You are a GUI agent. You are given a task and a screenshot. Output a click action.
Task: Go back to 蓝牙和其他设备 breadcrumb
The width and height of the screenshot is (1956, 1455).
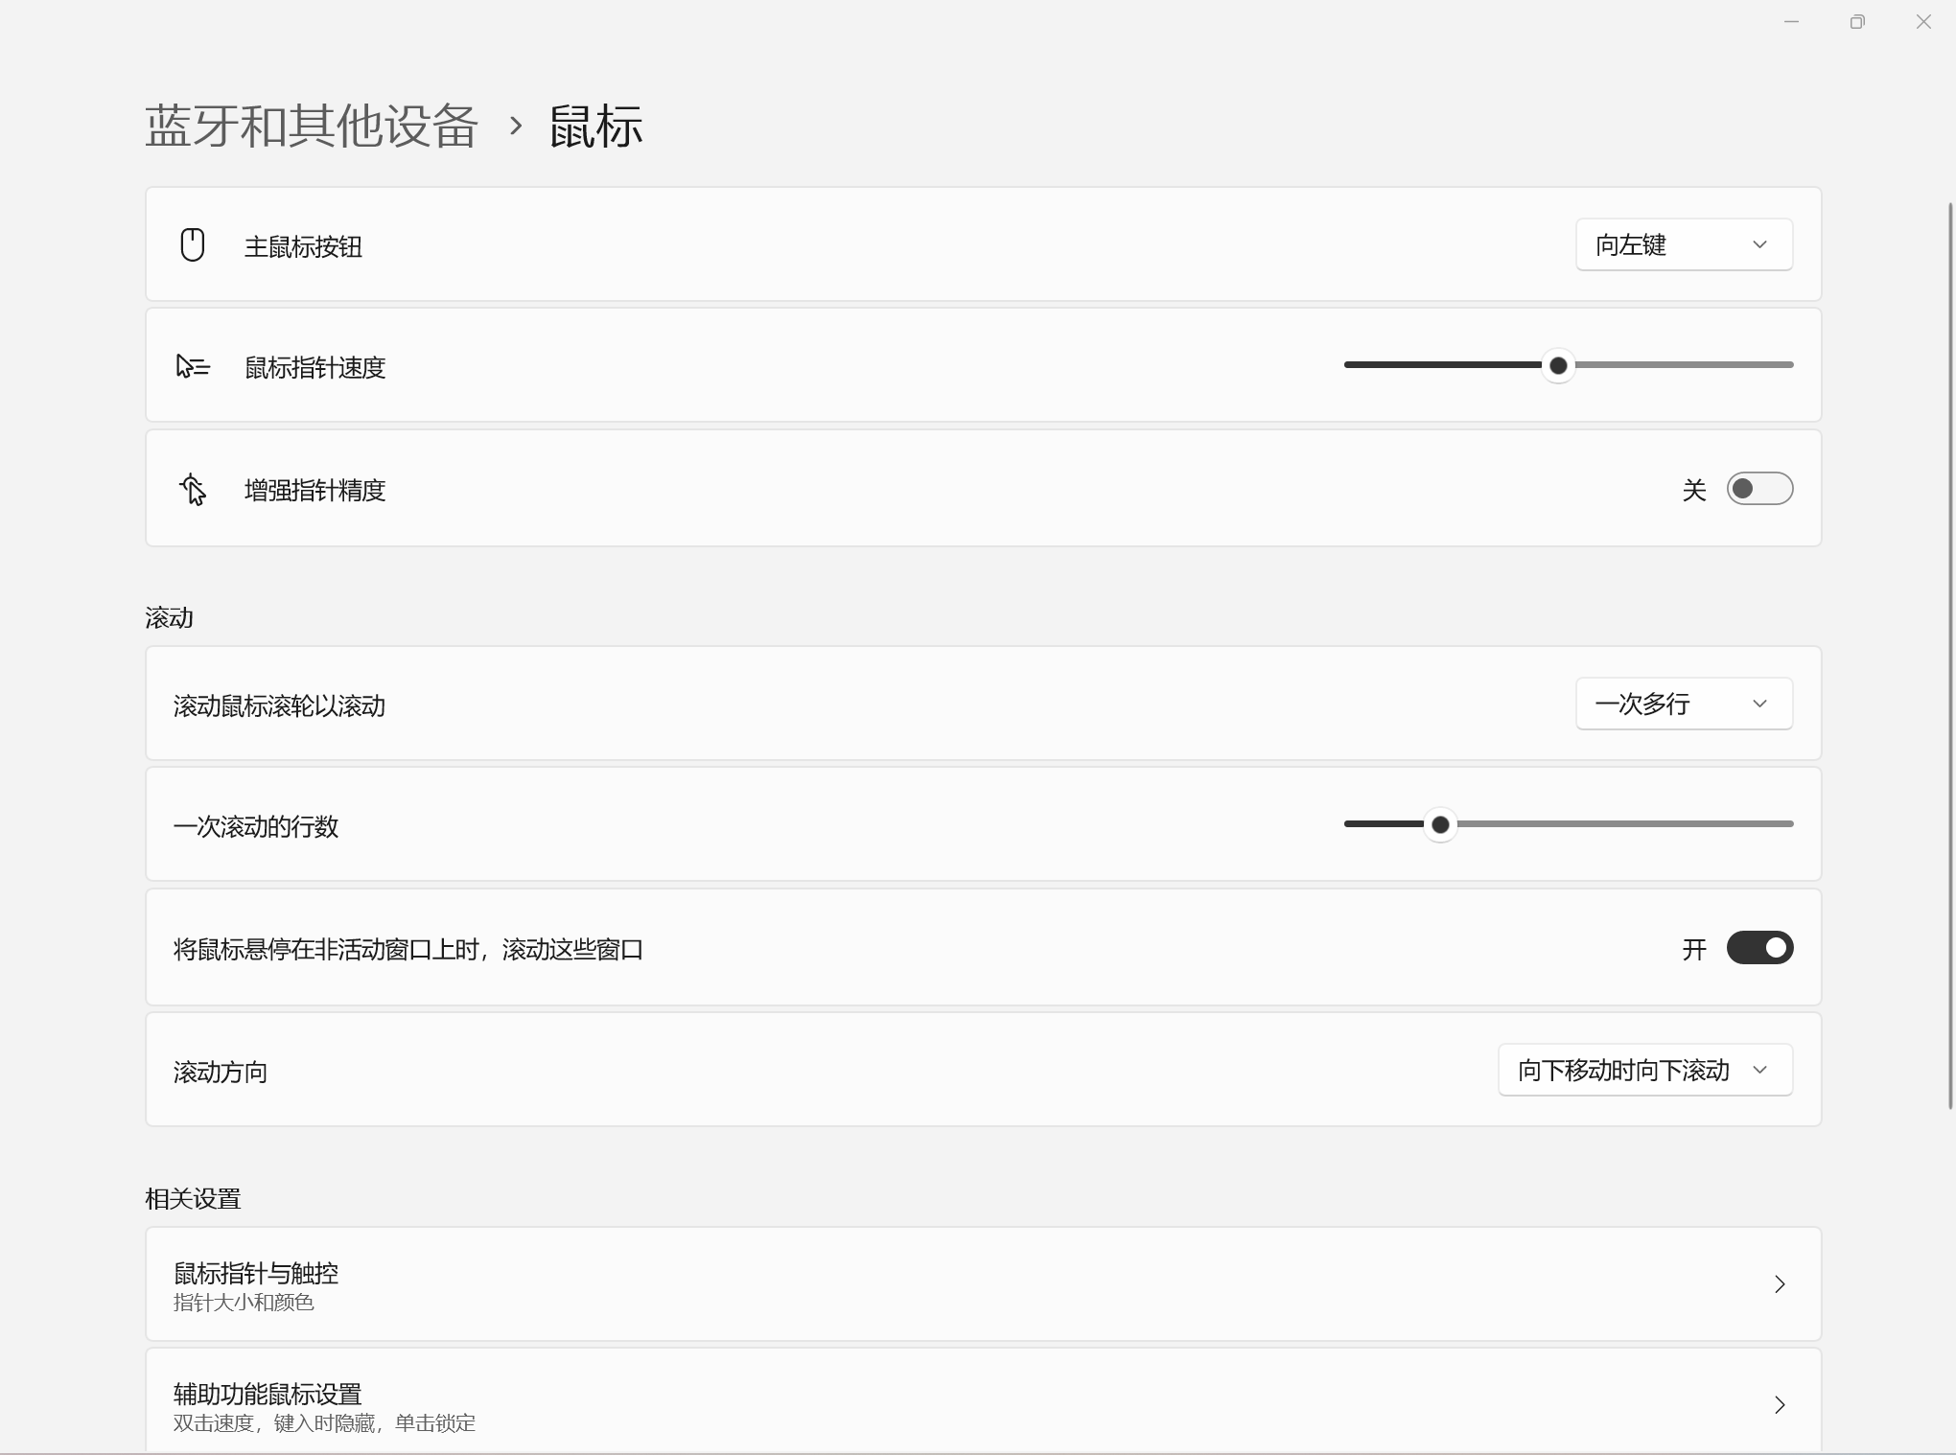(x=312, y=126)
